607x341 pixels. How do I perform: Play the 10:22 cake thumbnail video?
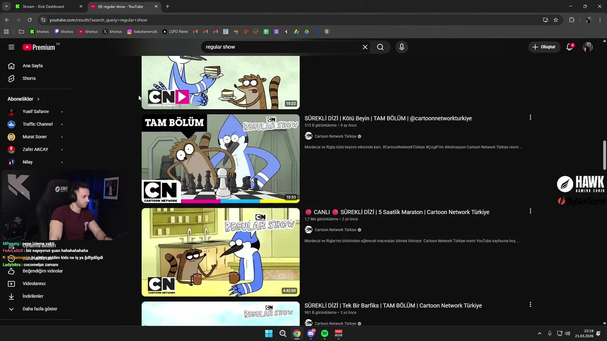(x=221, y=82)
